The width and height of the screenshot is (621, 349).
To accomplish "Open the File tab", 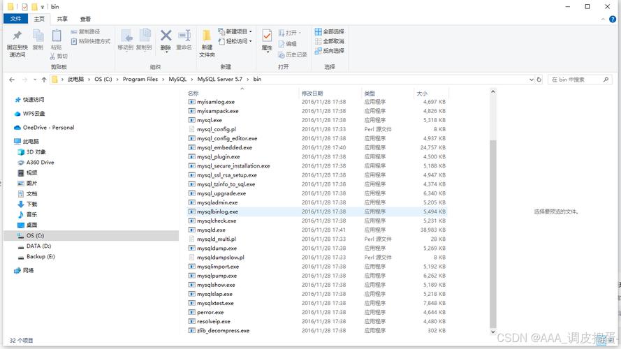I will pyautogui.click(x=15, y=19).
